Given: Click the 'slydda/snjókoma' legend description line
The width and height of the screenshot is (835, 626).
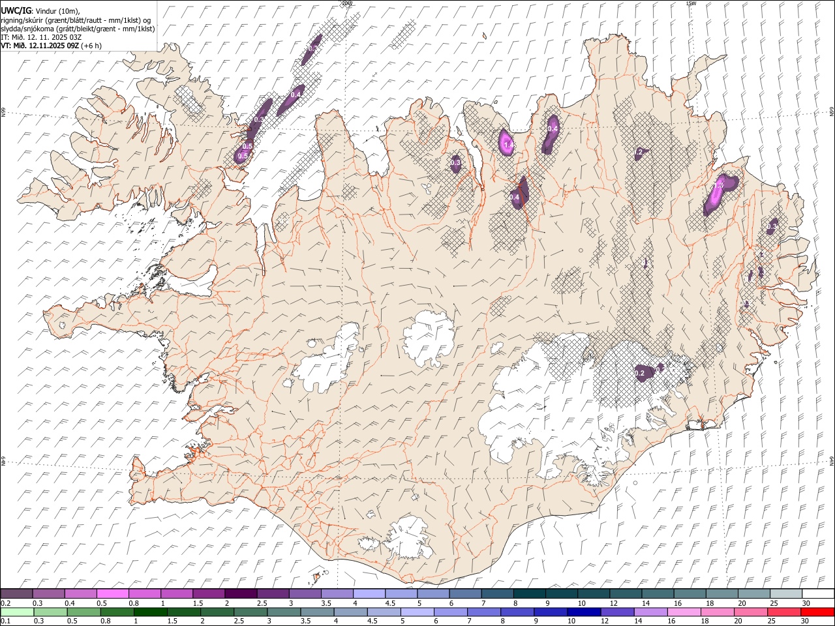Looking at the screenshot, I should pyautogui.click(x=78, y=29).
